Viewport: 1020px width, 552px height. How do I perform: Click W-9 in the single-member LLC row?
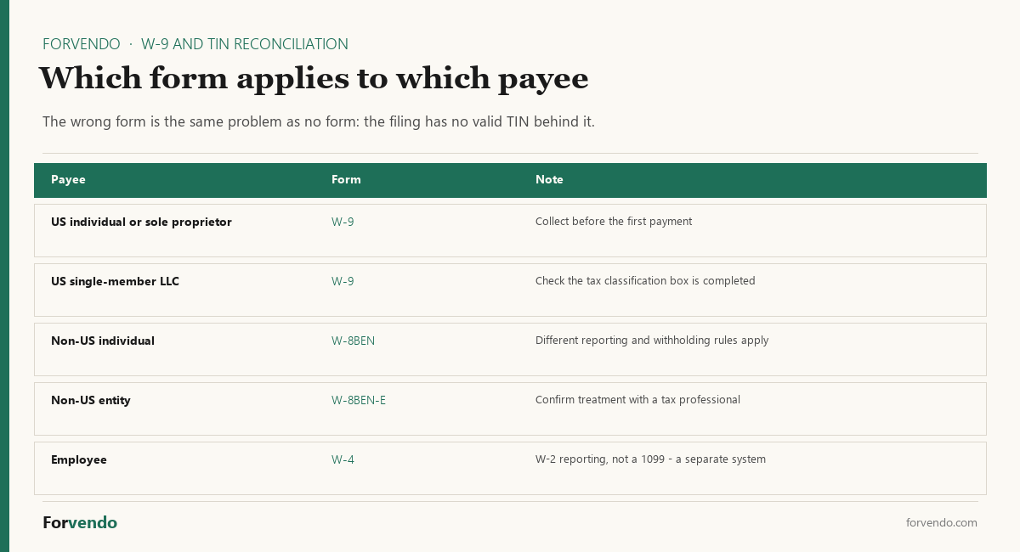[343, 281]
